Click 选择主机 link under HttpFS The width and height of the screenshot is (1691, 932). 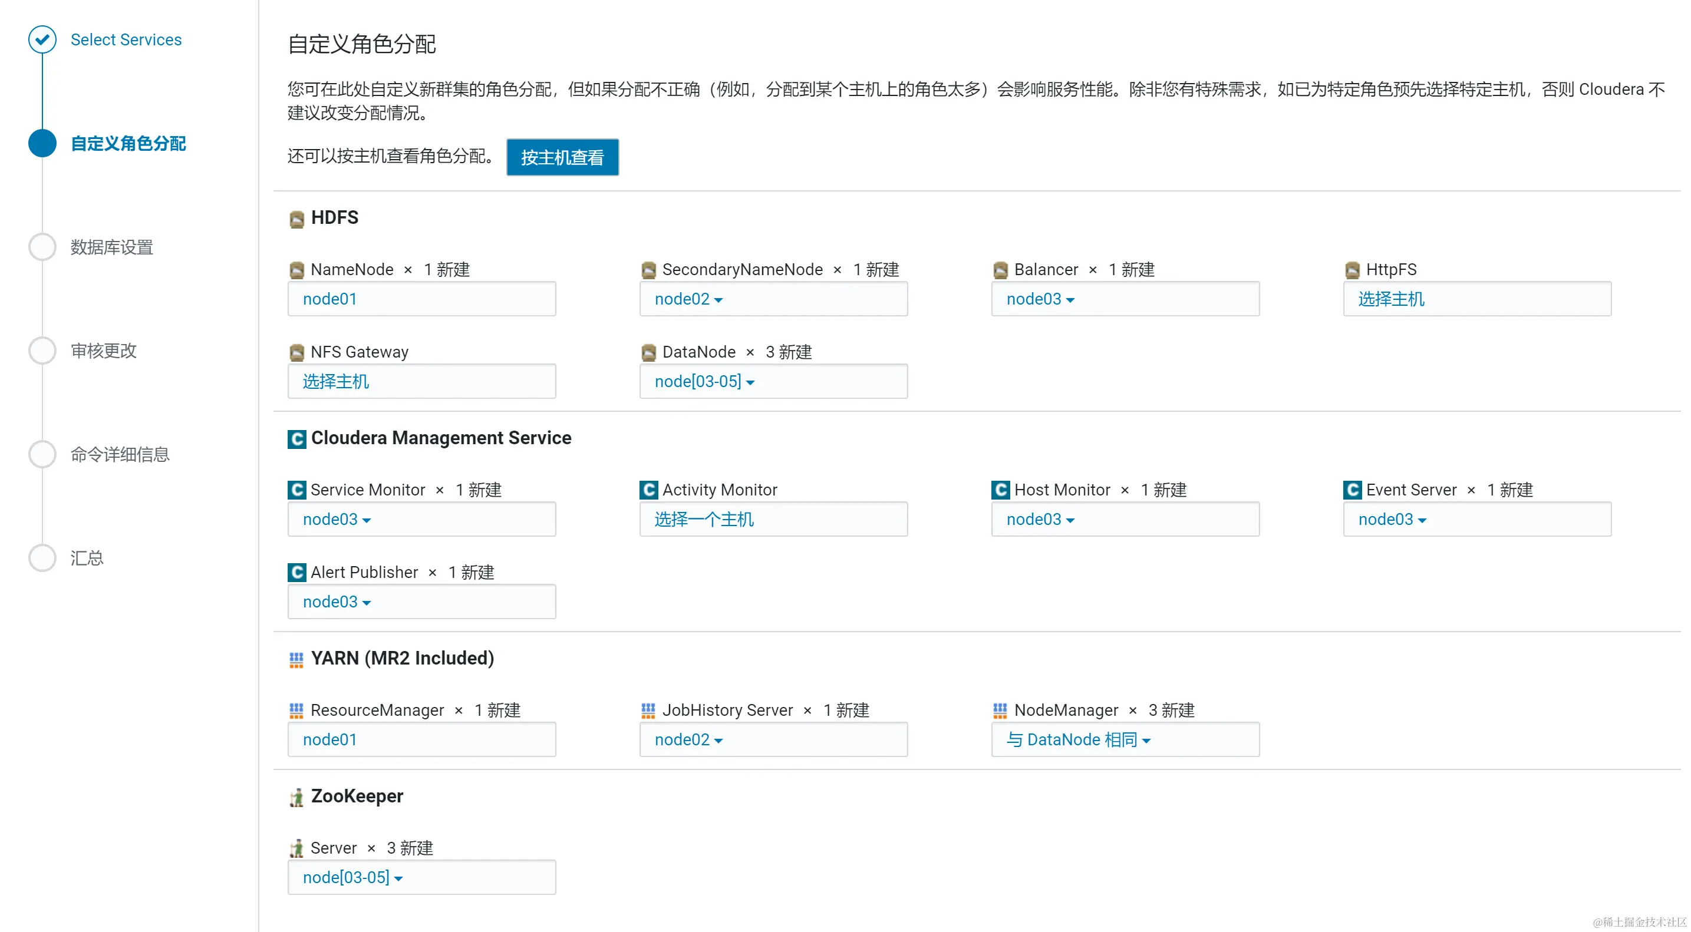tap(1391, 299)
